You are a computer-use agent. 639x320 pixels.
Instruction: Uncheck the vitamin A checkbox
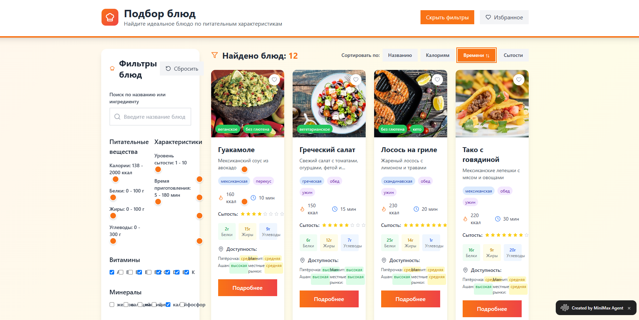112,272
